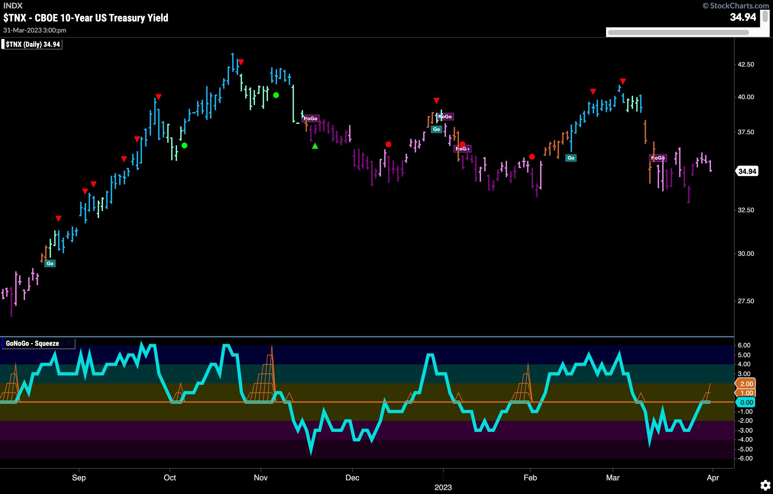Click the red circle marker in early February
Screen dimensions: 773x494
click(532, 157)
